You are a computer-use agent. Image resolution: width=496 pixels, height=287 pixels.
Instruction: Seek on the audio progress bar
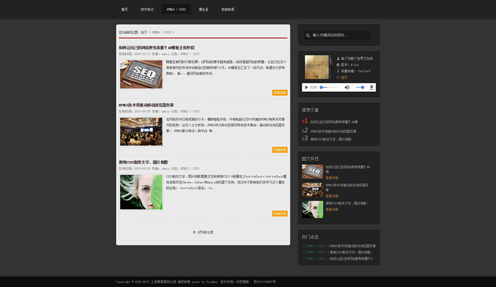(330, 87)
